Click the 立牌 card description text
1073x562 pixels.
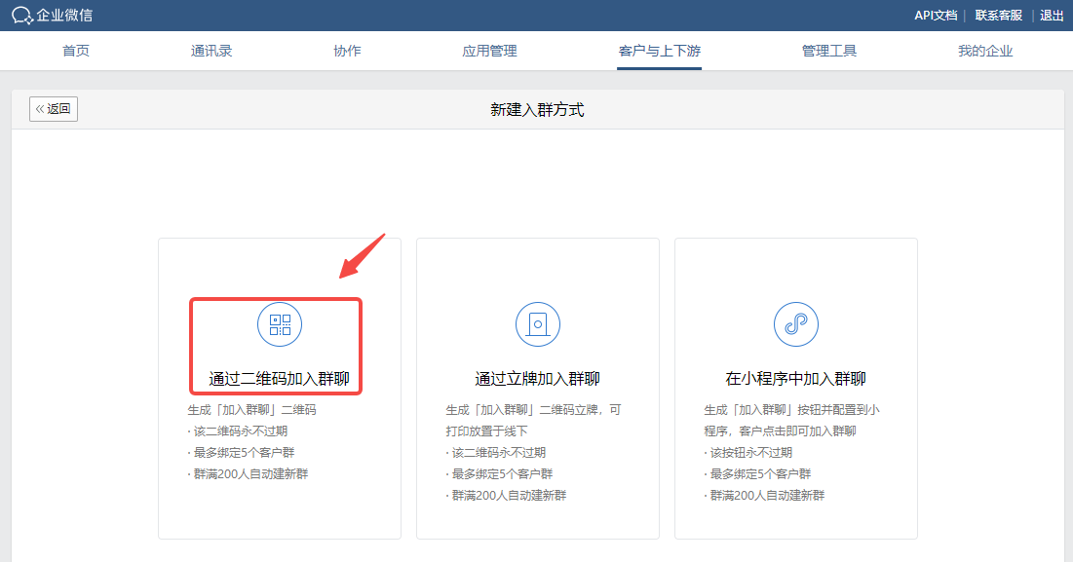tap(533, 421)
